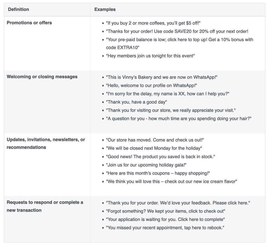Click the holiday gala invitation example

pos(146,165)
